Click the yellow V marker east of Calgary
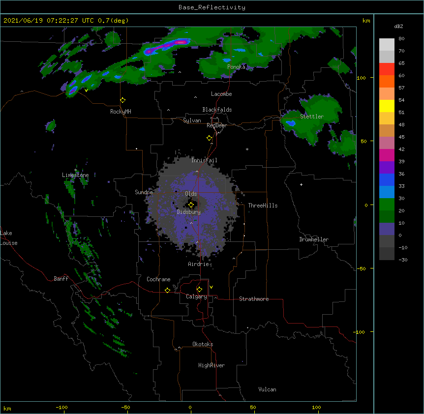424x414 pixels. (x=211, y=287)
